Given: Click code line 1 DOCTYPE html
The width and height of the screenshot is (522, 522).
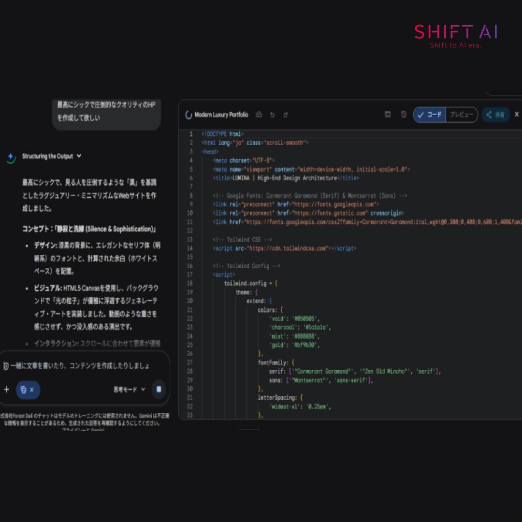Looking at the screenshot, I should (x=222, y=134).
